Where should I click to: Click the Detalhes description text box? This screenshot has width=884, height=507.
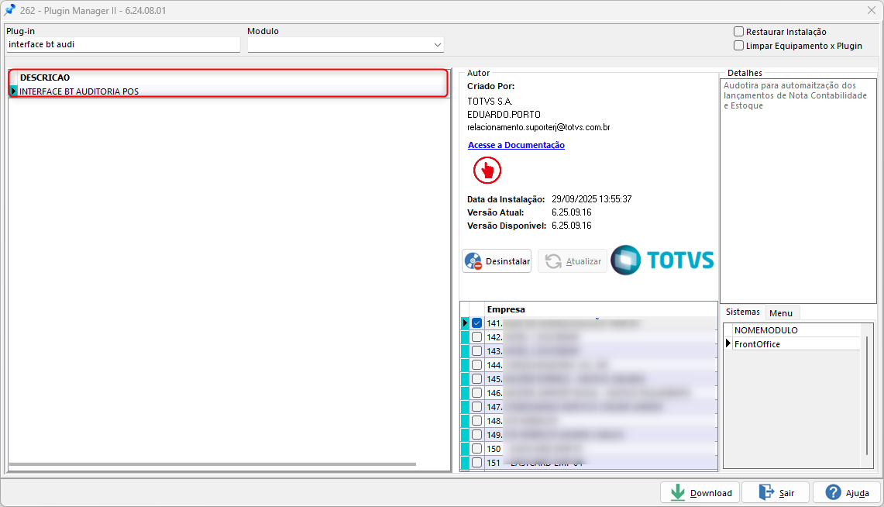(x=798, y=191)
